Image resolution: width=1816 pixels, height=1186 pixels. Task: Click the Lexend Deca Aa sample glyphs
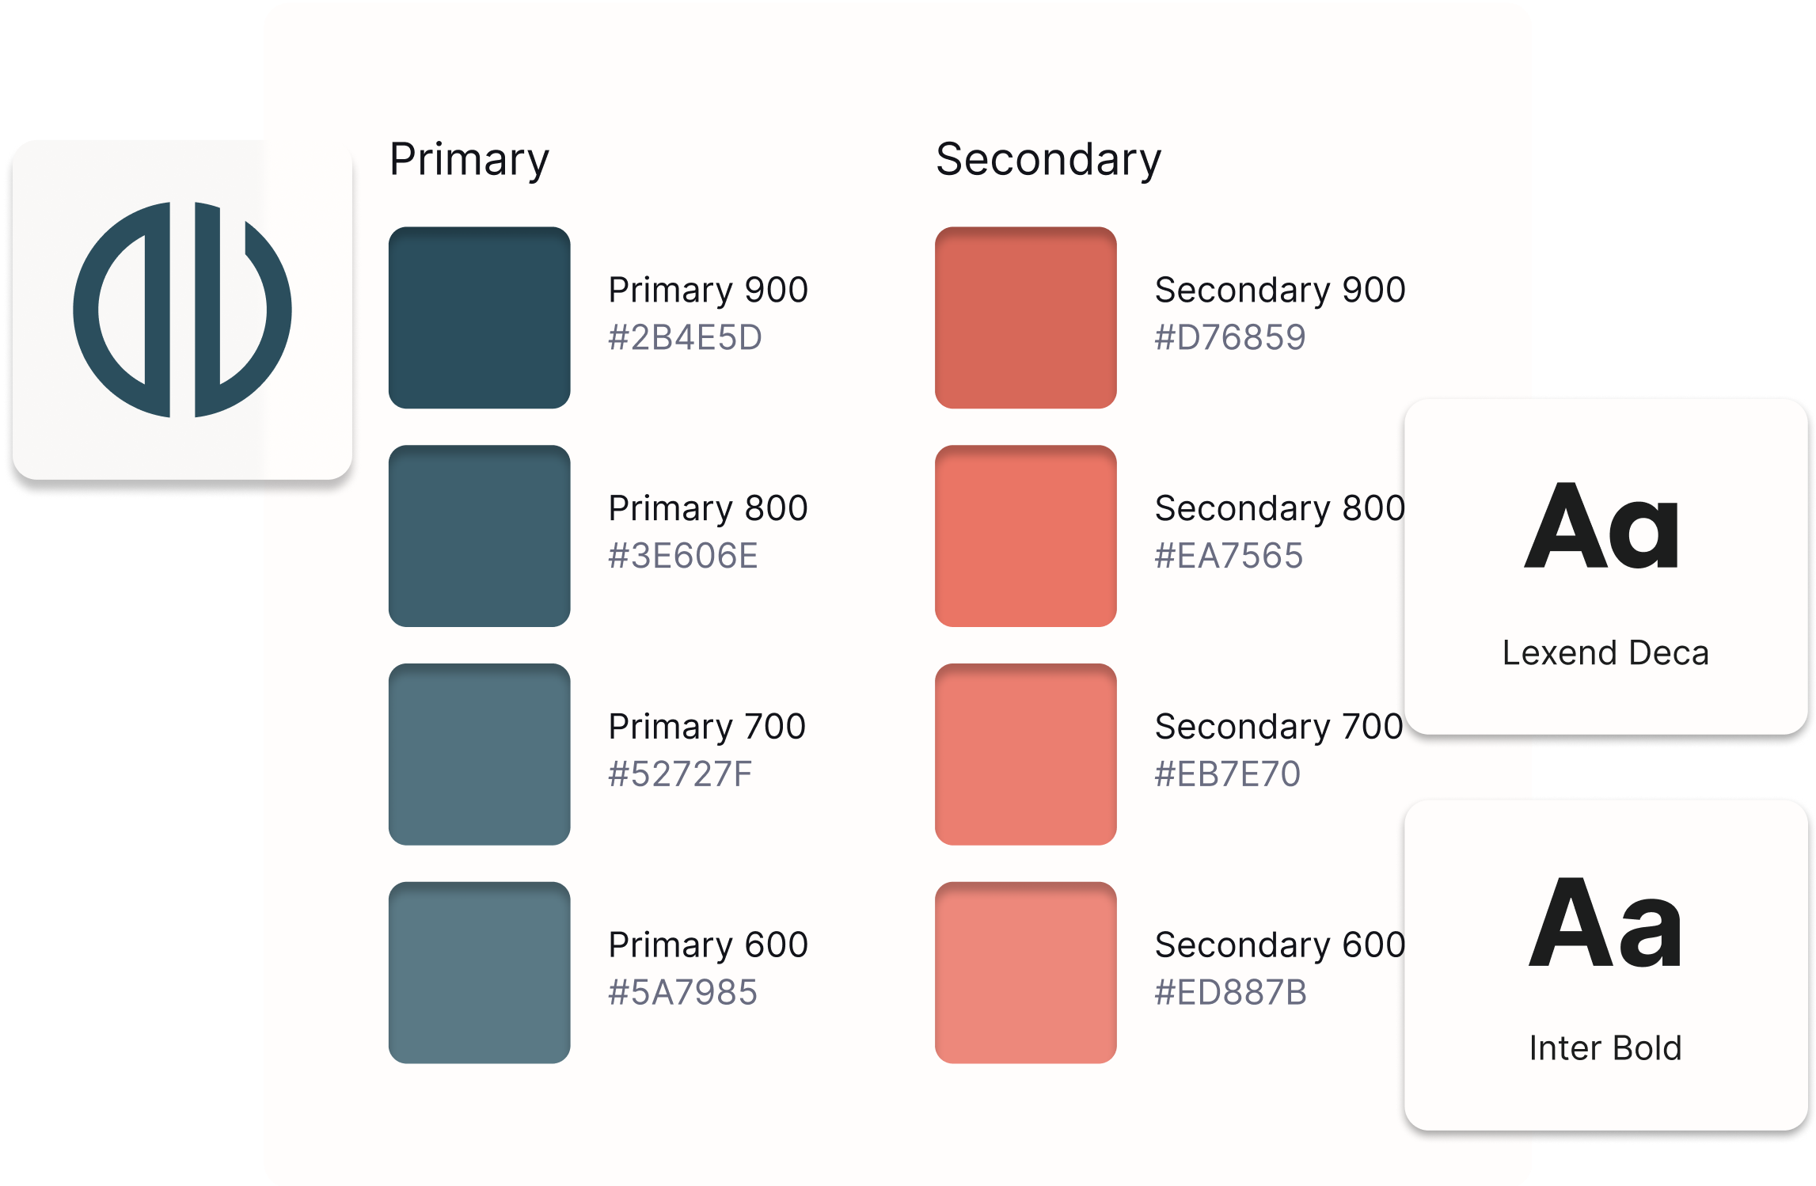pos(1601,526)
